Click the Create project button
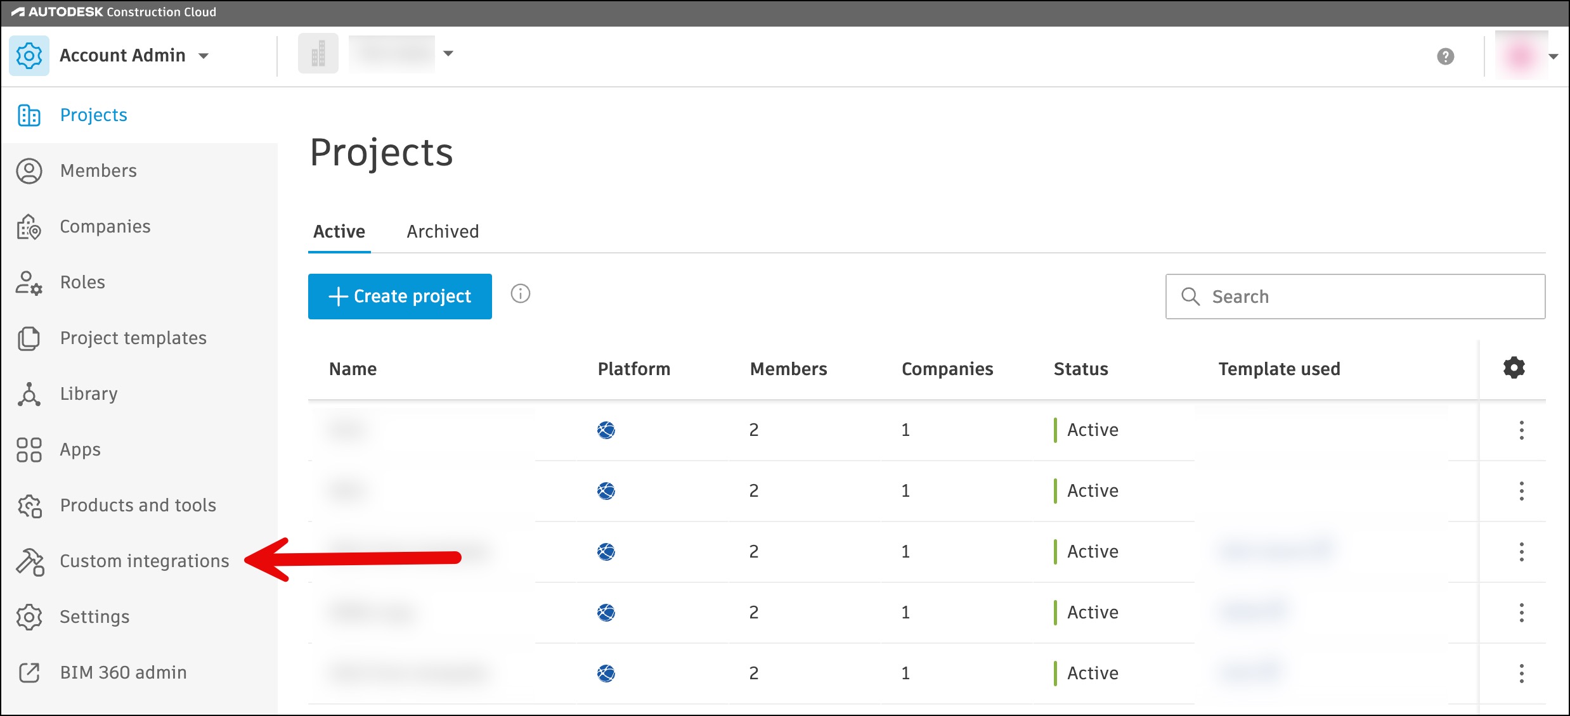This screenshot has width=1570, height=716. tap(400, 297)
